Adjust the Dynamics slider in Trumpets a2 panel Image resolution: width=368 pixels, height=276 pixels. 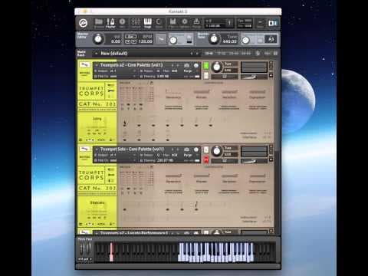[173, 92]
